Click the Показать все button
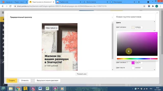Screen dimensions: 163x91 coord(81,74)
